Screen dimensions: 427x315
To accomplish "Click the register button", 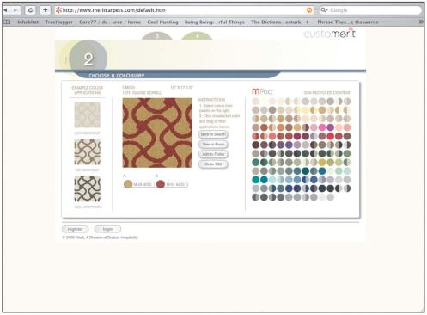I will 76,229.
